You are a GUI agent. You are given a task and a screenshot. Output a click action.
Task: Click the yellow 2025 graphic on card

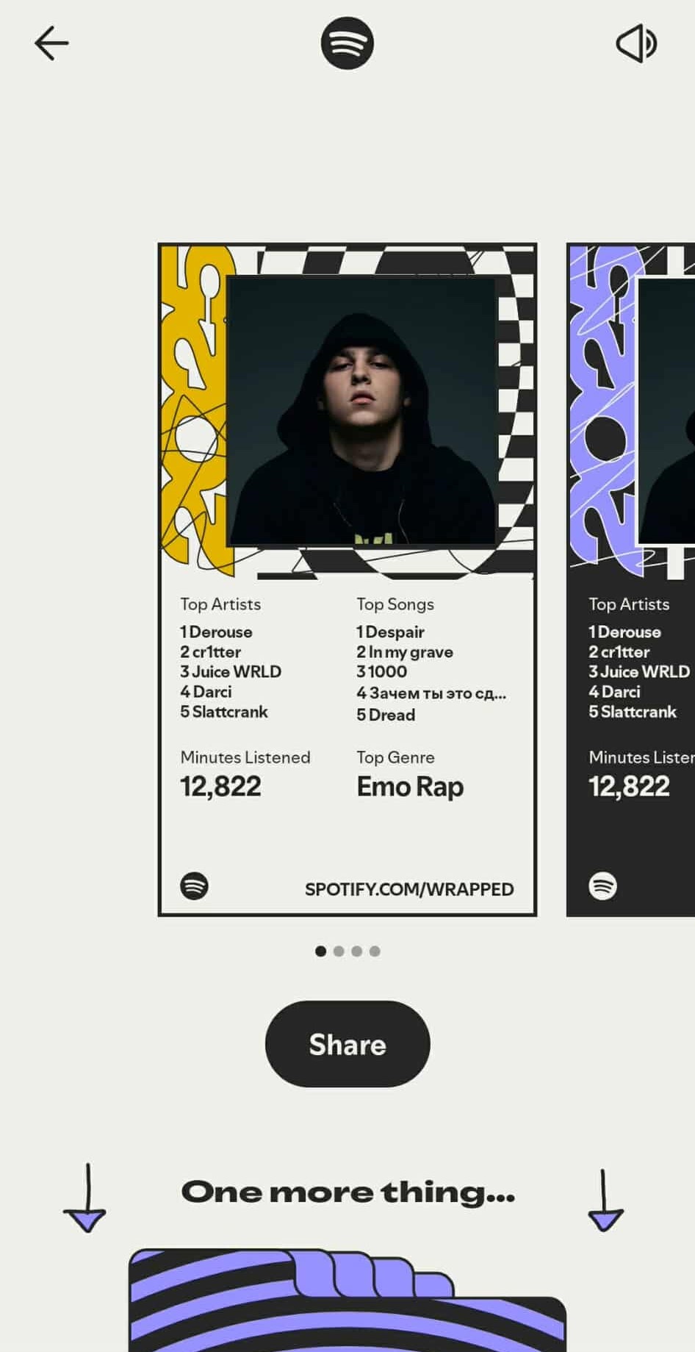coord(193,410)
